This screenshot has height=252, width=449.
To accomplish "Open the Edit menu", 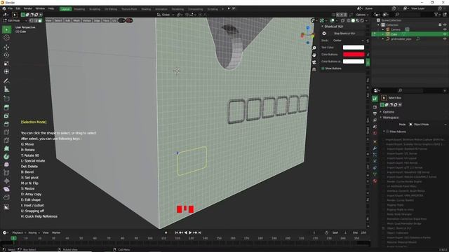I will [18, 8].
